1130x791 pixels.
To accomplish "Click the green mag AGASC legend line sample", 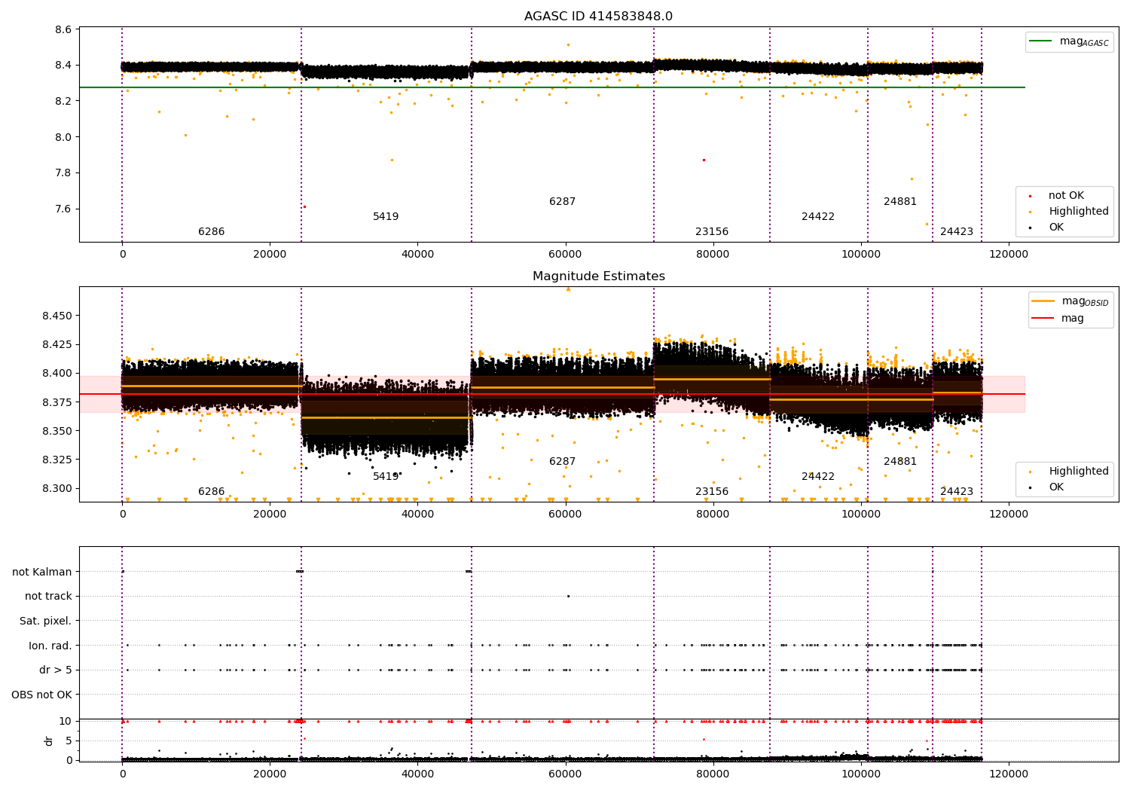I will pyautogui.click(x=1041, y=41).
